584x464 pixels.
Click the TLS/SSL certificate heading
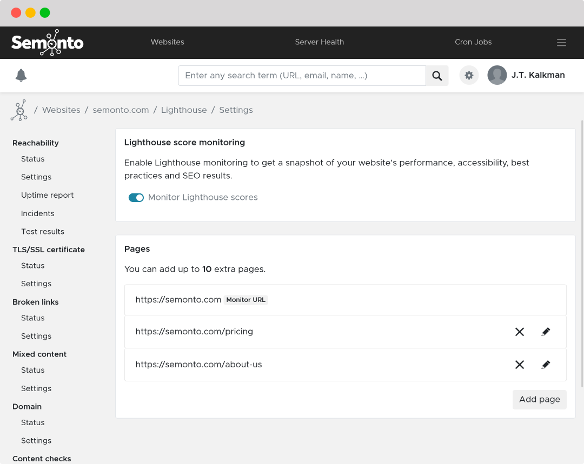pyautogui.click(x=49, y=250)
